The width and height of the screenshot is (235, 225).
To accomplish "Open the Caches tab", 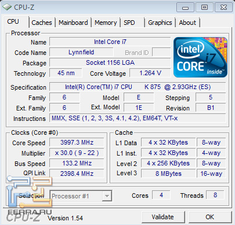I will tap(42, 23).
